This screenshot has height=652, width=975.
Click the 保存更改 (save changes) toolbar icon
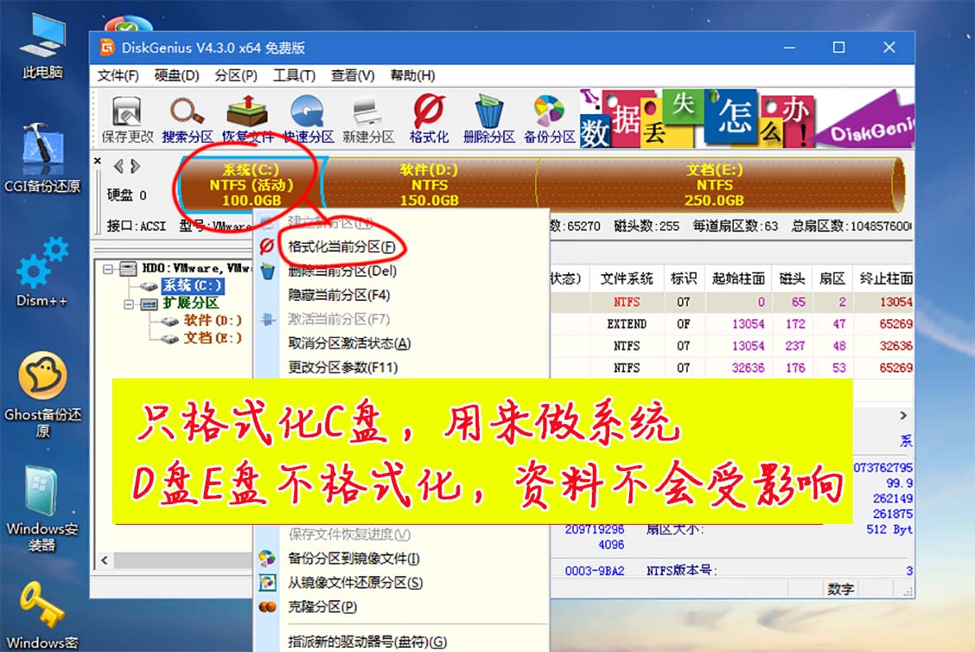[125, 118]
